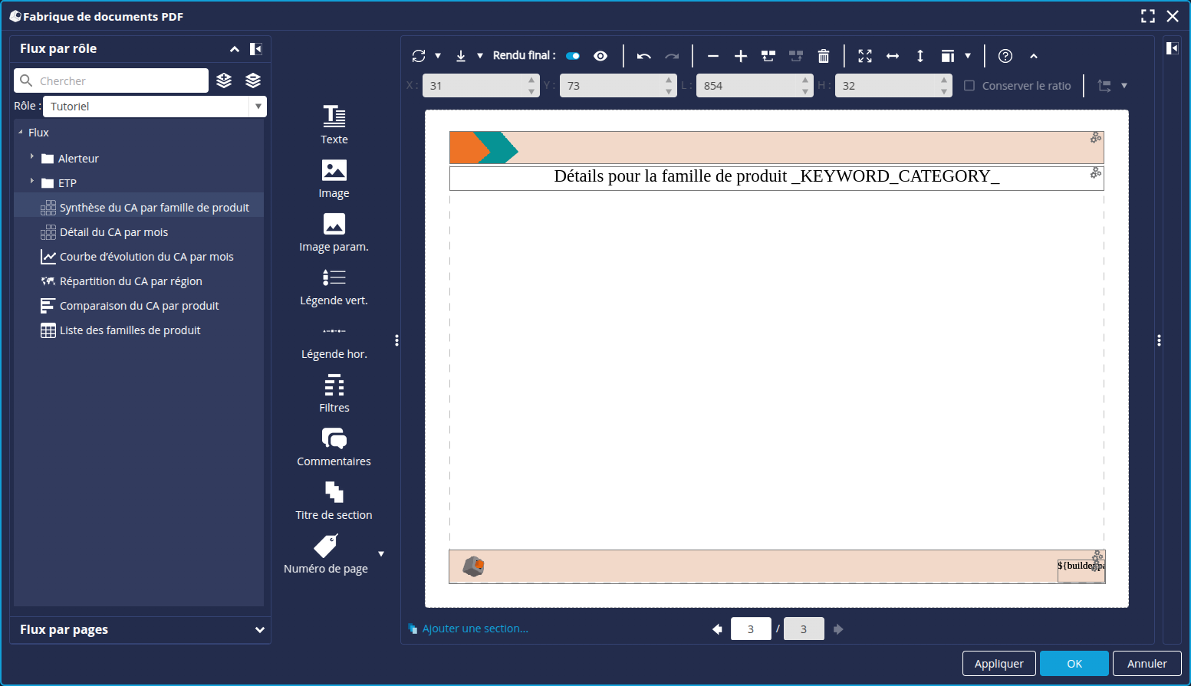Click the Légende vert. element icon
1191x686 pixels.
coord(334,277)
